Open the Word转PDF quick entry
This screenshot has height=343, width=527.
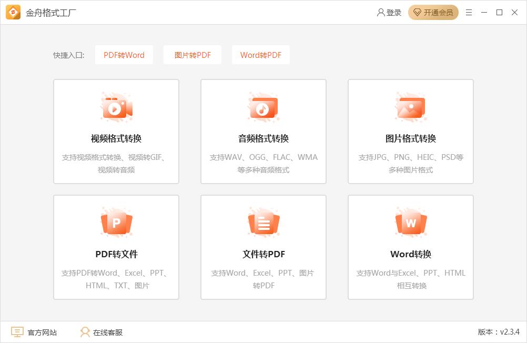[260, 54]
